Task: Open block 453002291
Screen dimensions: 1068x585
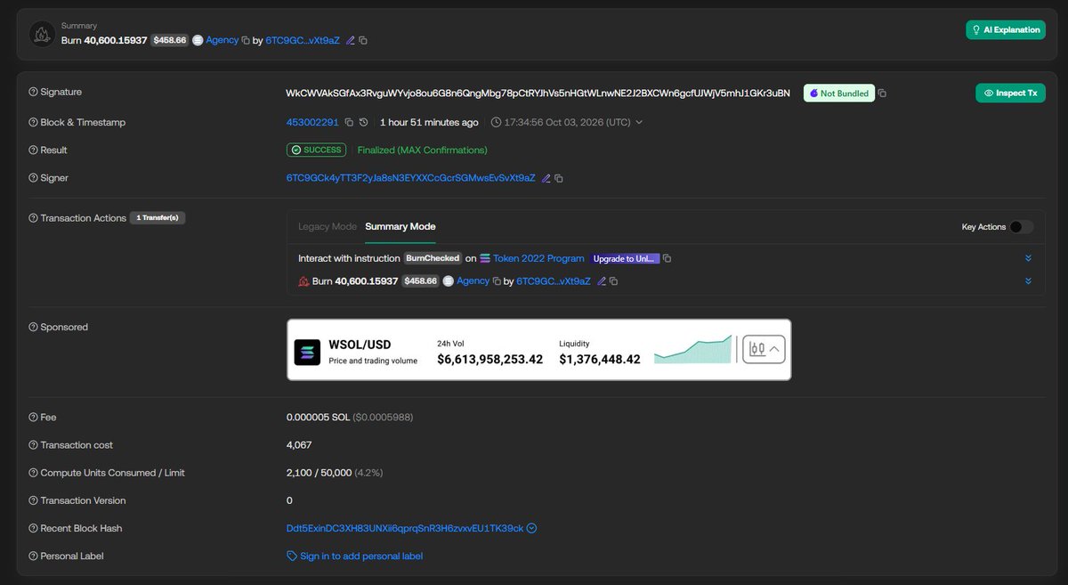Action: pos(312,122)
